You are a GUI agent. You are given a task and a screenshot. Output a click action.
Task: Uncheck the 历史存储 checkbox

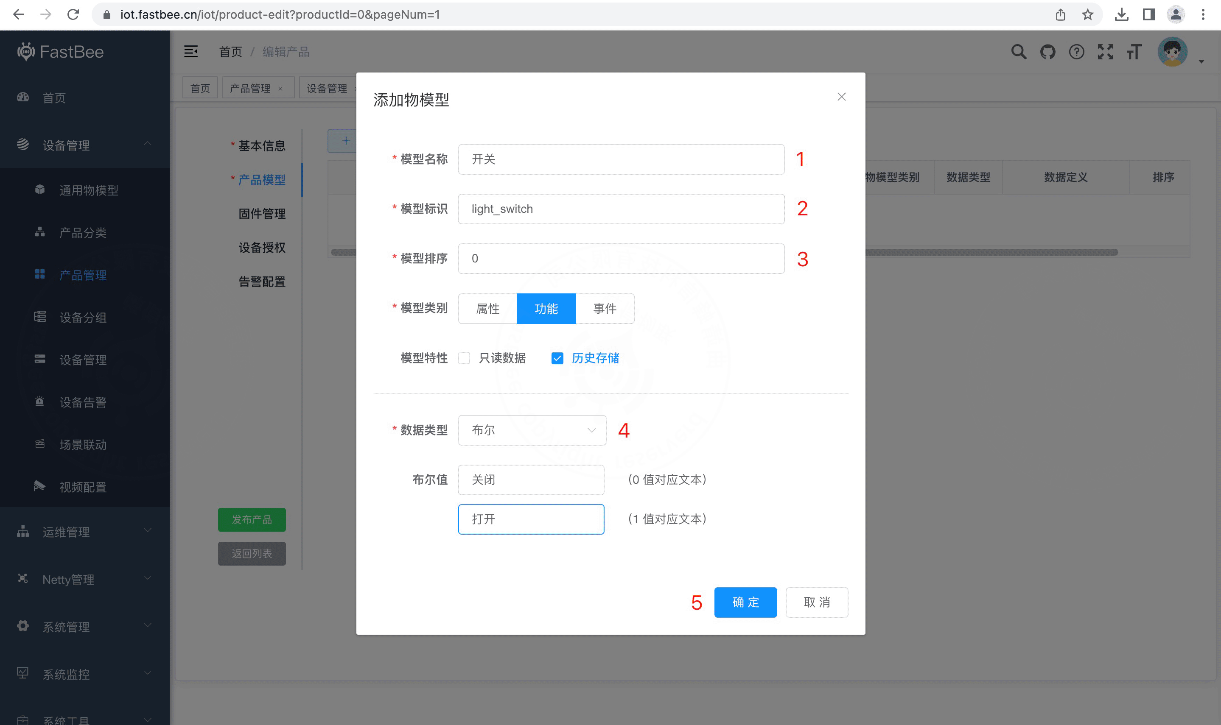[557, 358]
